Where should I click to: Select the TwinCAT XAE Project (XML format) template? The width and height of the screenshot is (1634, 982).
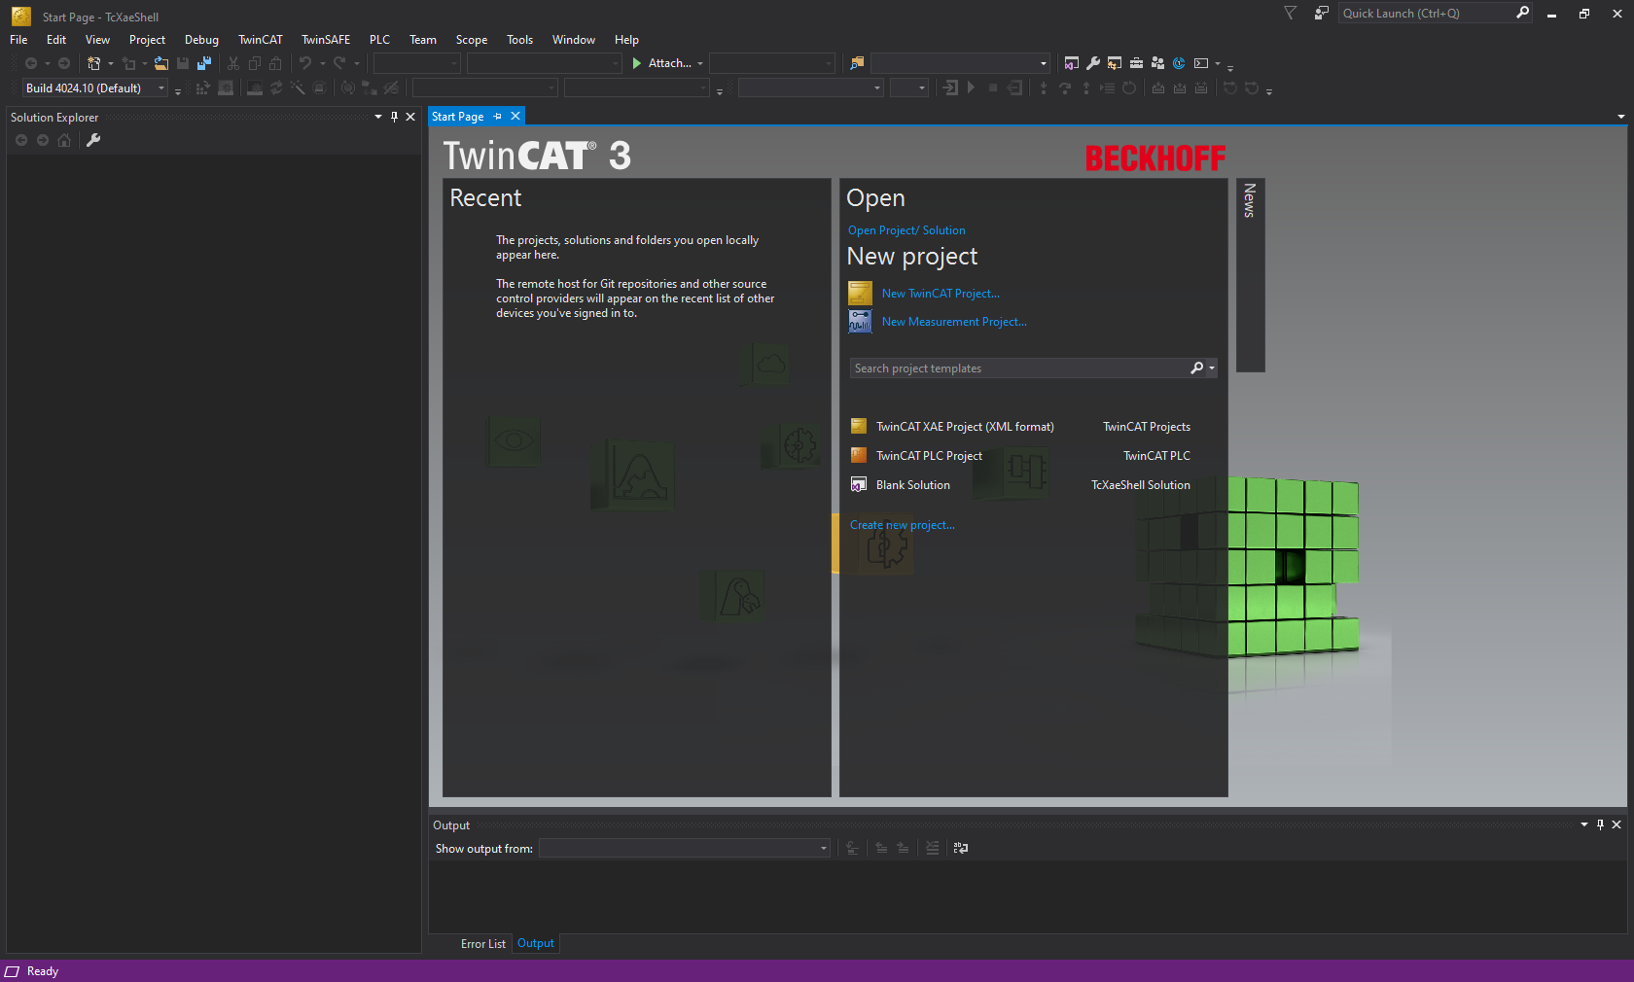tap(1020, 427)
